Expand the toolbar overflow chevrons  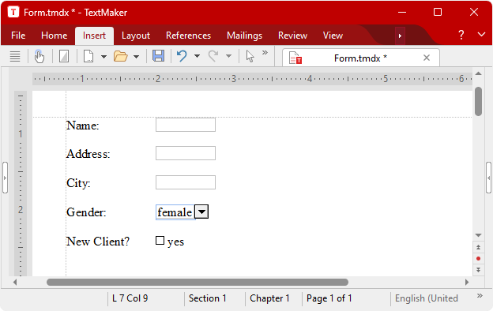(x=265, y=52)
